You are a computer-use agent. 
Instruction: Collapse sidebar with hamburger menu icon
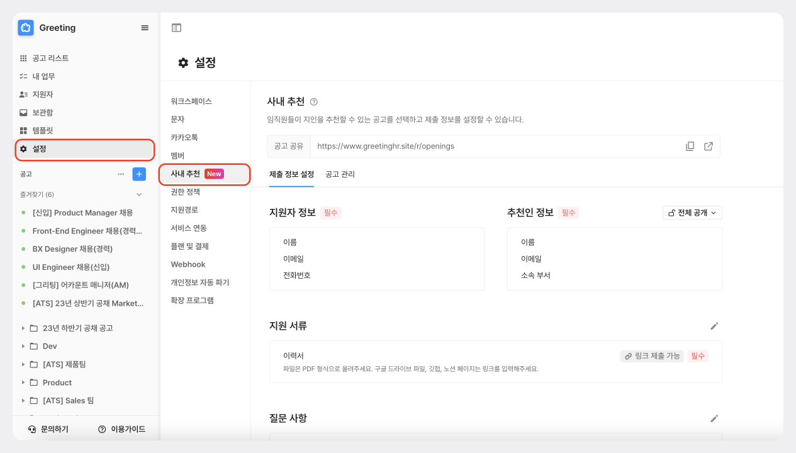(x=145, y=28)
